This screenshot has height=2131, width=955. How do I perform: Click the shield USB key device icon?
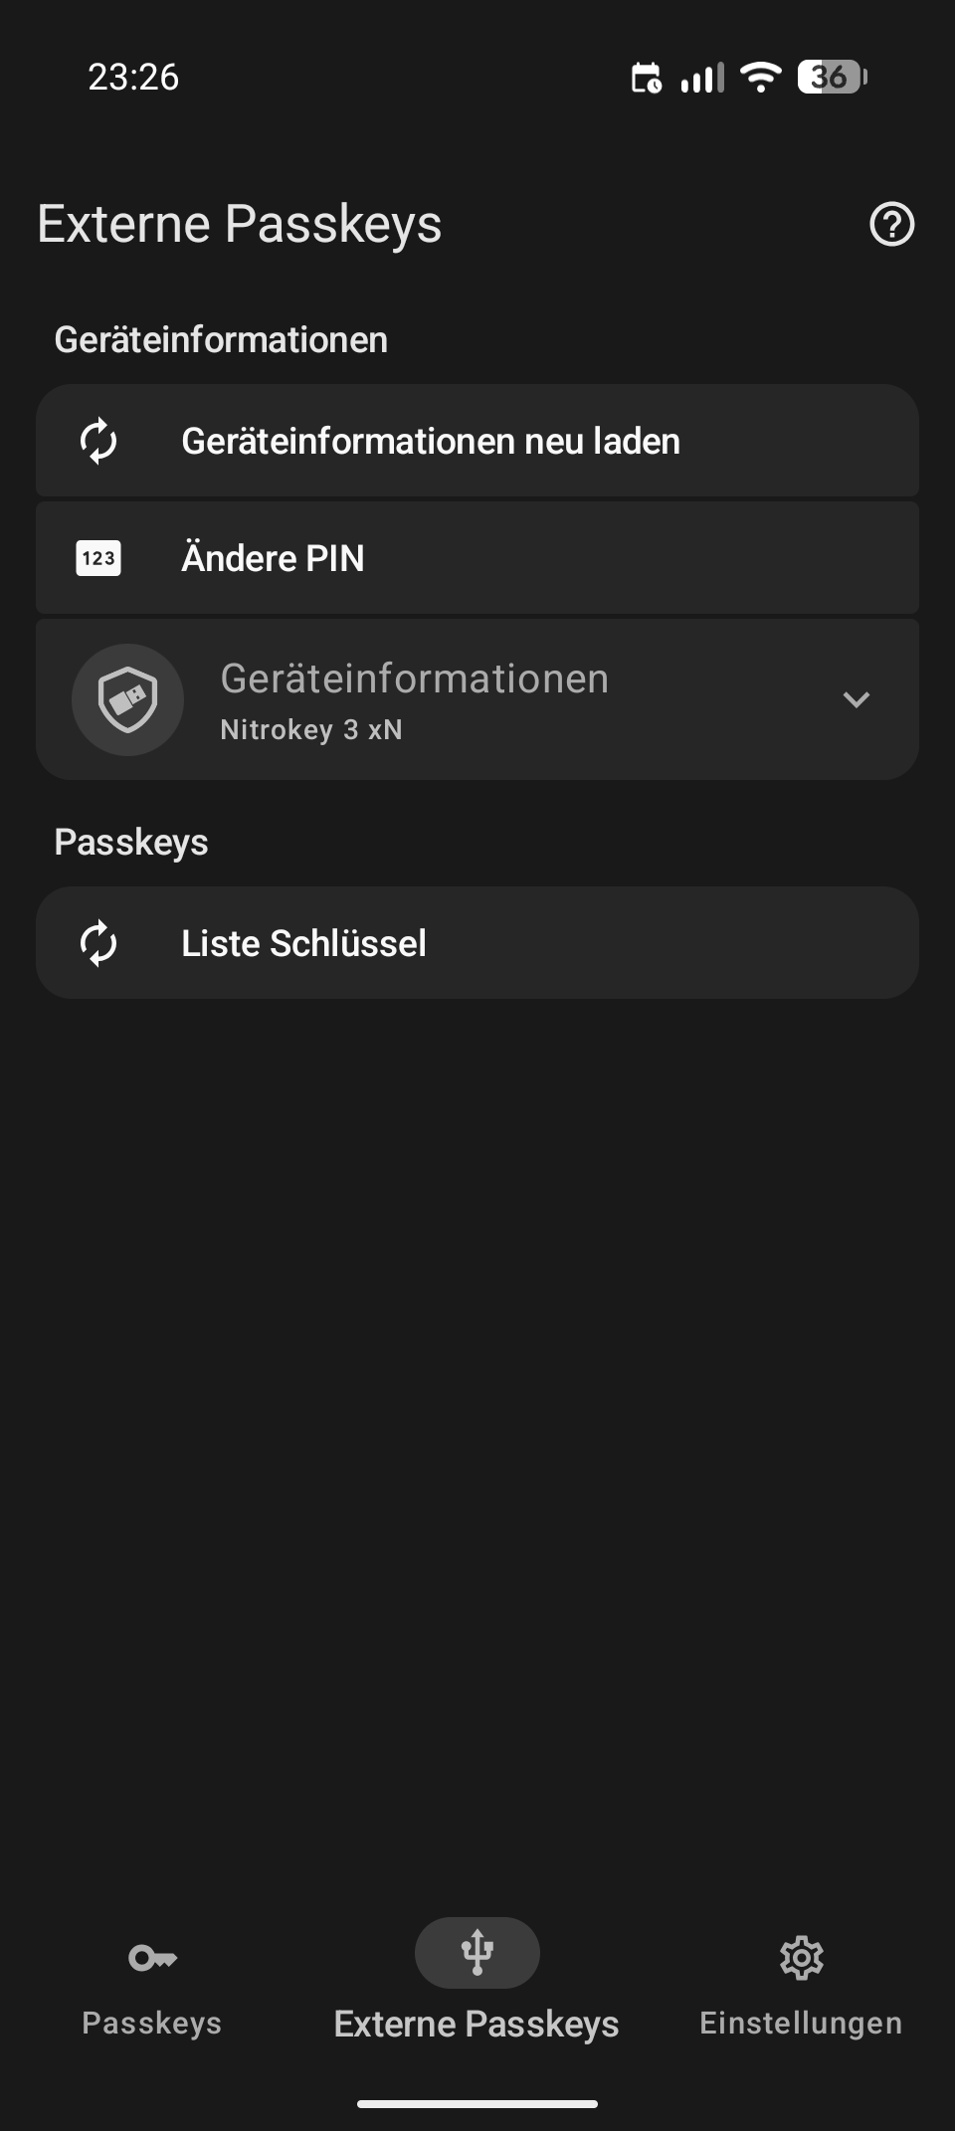point(127,699)
